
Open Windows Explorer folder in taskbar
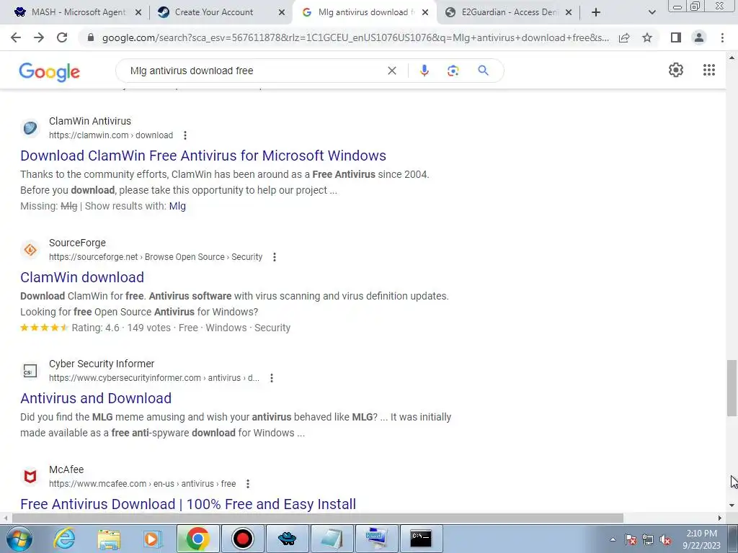click(x=109, y=539)
